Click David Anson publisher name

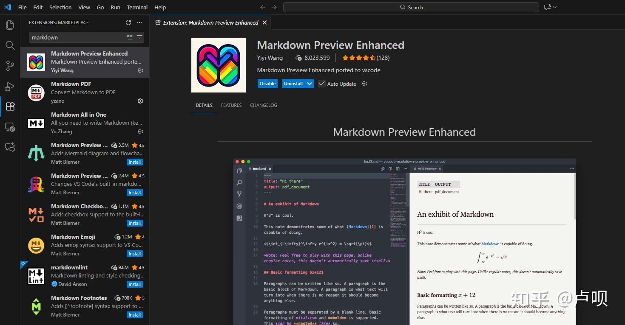(73, 284)
